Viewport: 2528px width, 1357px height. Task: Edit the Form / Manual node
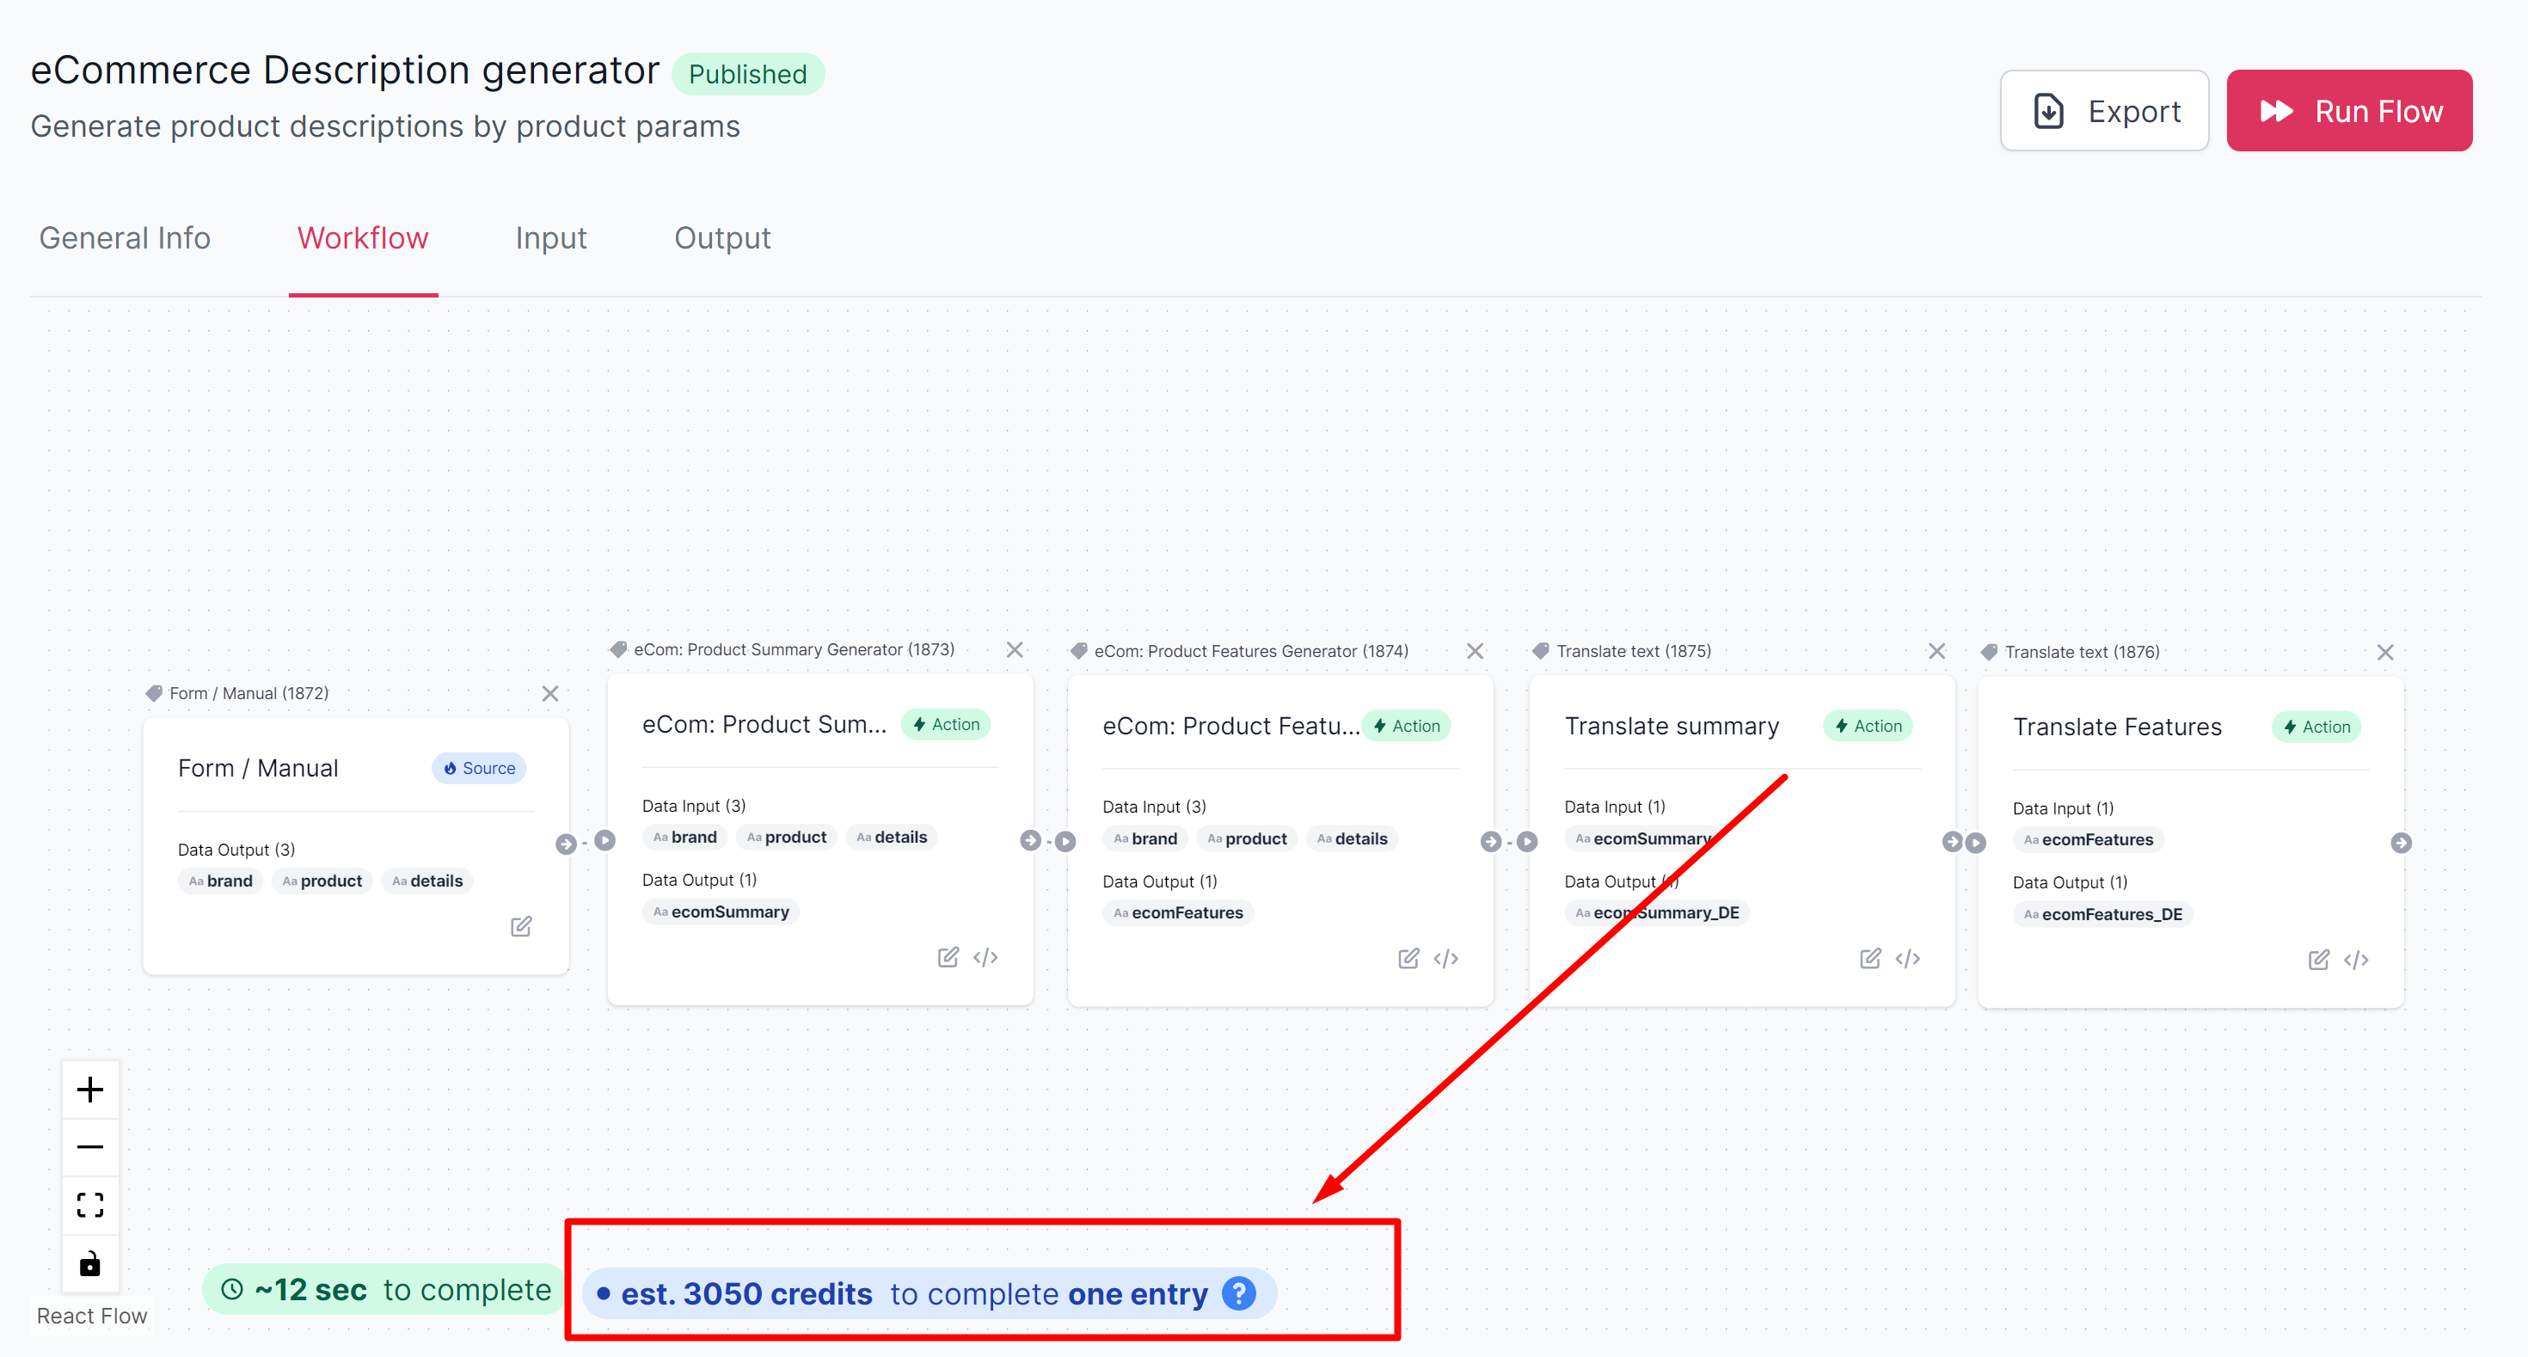(521, 926)
